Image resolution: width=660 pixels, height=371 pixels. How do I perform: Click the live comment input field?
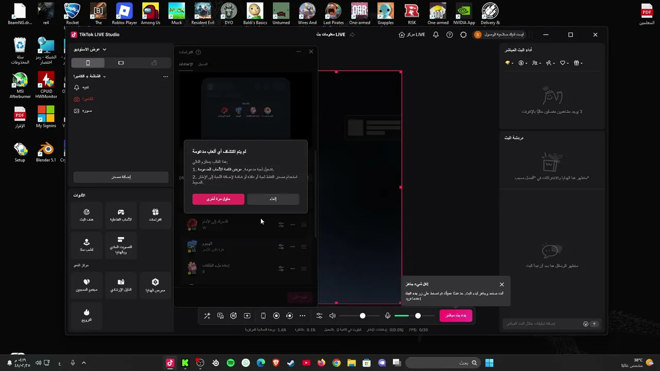(x=542, y=324)
